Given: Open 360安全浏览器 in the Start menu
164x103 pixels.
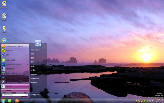Looking at the screenshot, I should click(15, 60).
